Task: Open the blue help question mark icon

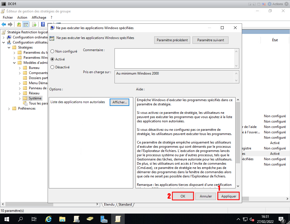Action: [x=43, y=24]
